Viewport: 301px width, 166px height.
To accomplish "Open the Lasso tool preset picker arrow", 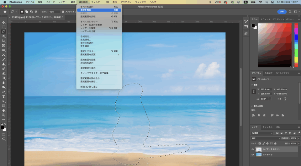I will 16,12.
